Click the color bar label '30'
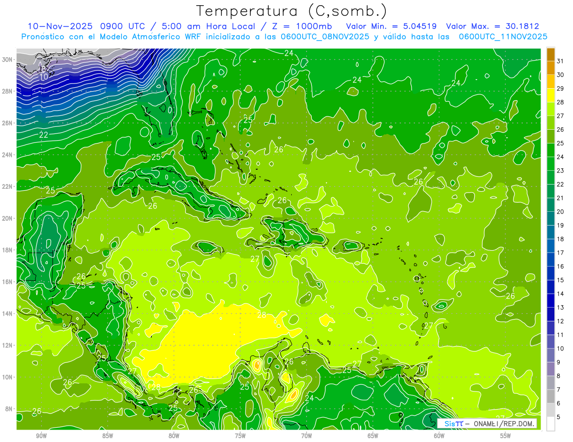573x442 pixels. click(x=561, y=74)
